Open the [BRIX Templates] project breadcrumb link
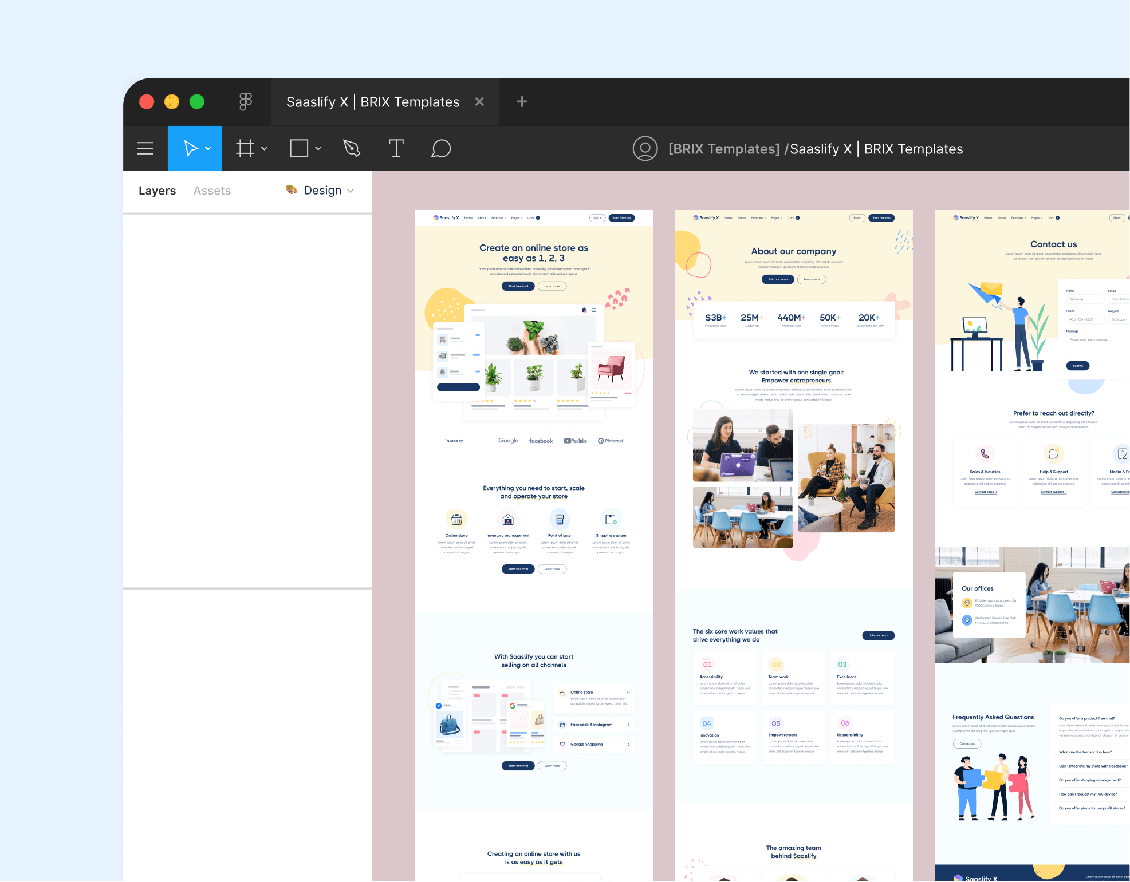 pyautogui.click(x=723, y=148)
